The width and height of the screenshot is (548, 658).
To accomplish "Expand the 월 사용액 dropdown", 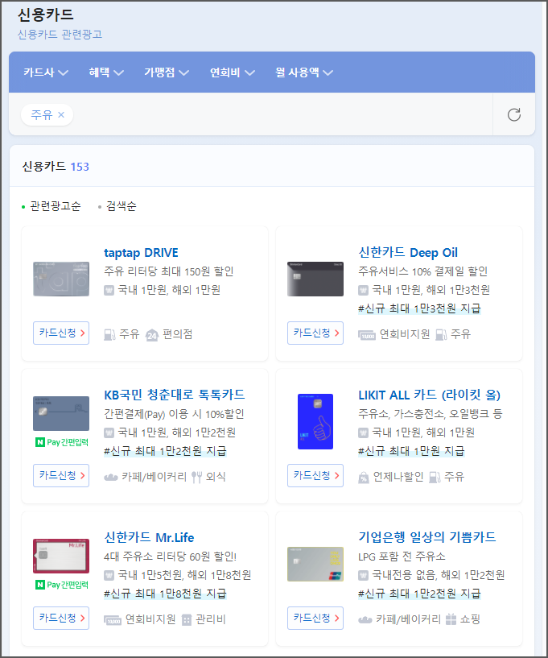I will click(x=304, y=72).
